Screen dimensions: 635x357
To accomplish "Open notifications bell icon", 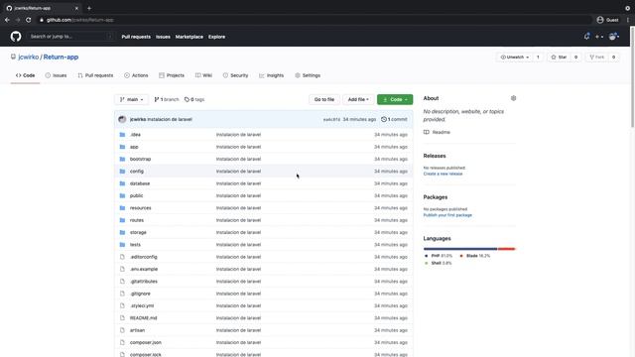I will 586,37.
